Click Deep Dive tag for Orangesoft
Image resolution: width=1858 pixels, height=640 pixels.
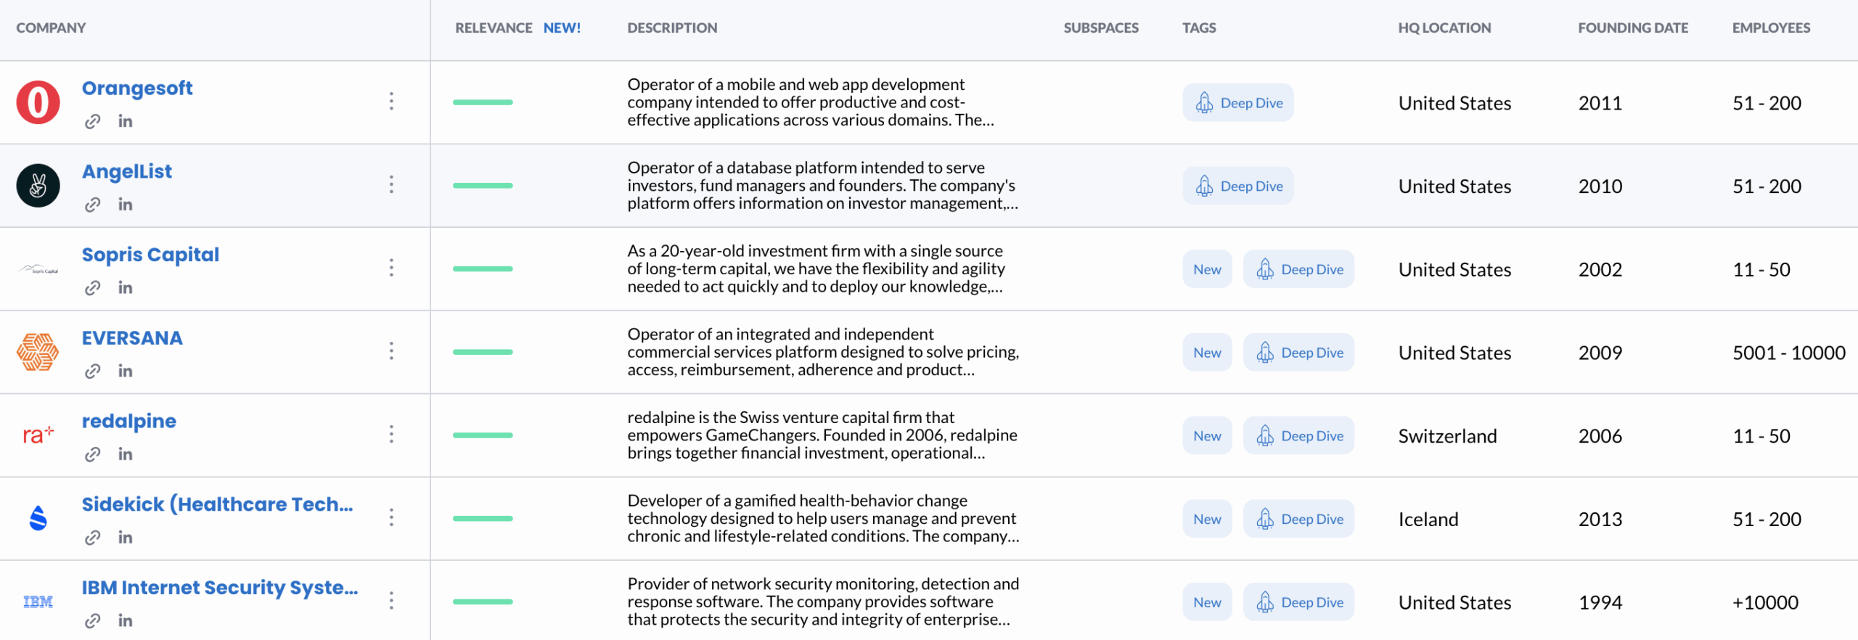pyautogui.click(x=1237, y=103)
